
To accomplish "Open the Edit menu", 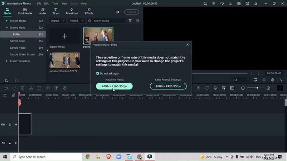I will tap(46, 4).
